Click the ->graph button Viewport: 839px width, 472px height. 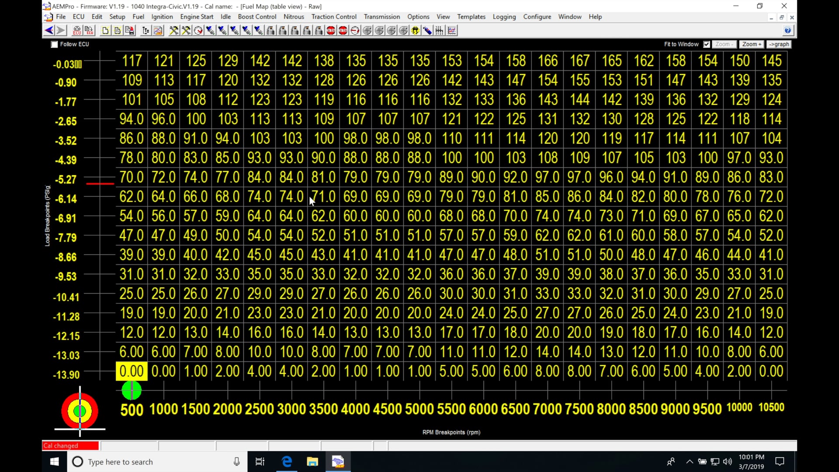click(779, 44)
